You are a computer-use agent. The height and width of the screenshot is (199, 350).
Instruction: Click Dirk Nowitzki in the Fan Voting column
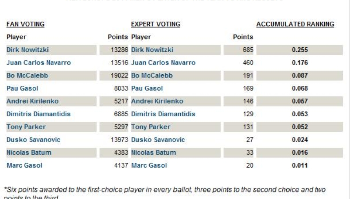[27, 50]
